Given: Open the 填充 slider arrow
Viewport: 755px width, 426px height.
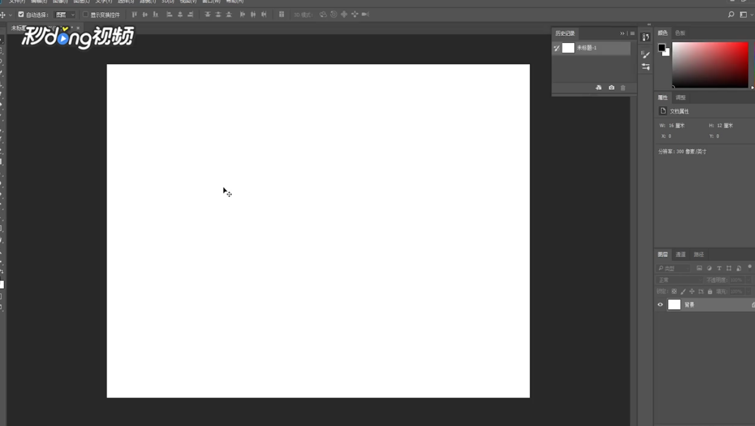Looking at the screenshot, I should pos(749,292).
